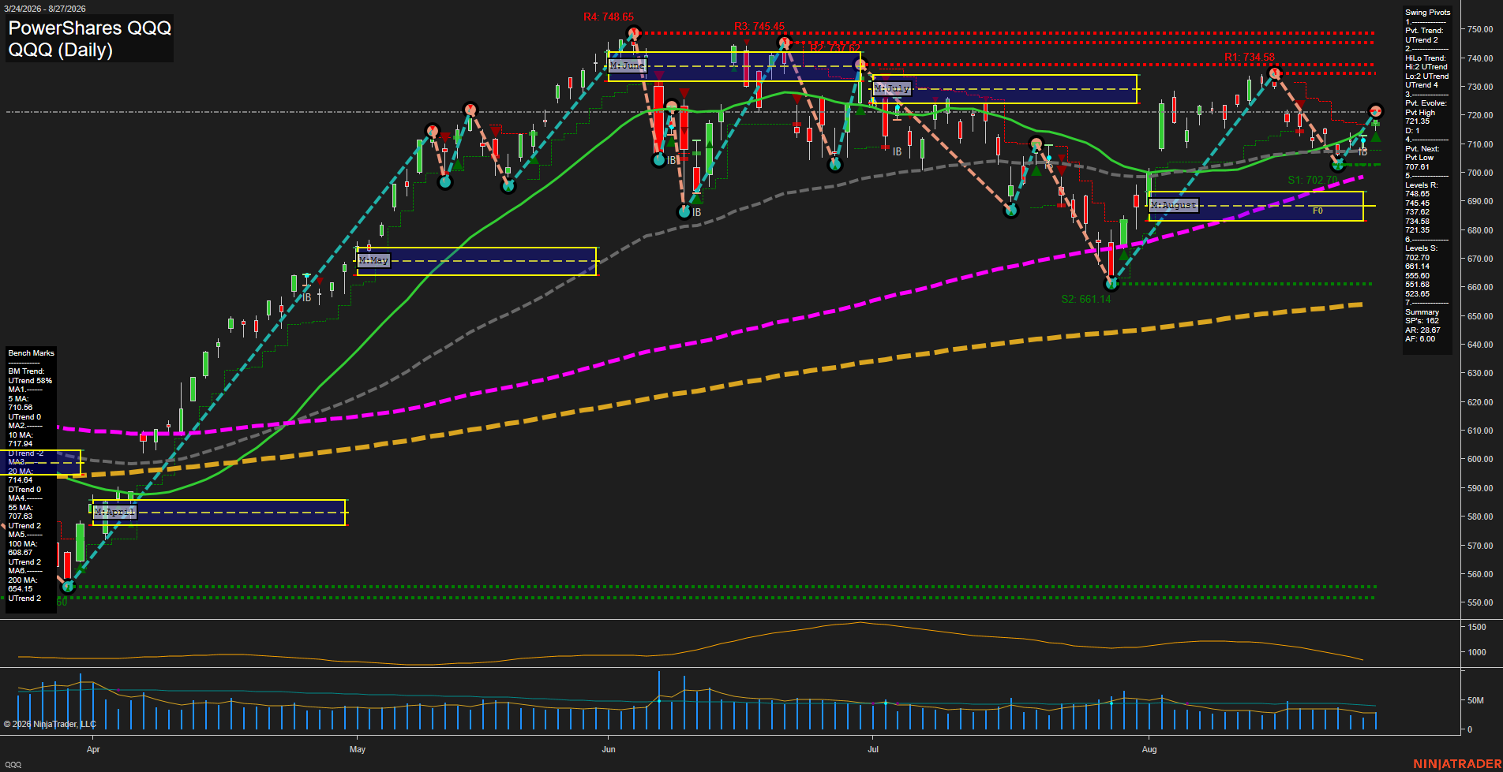Click the 550.00 price axis label
This screenshot has width=1503, height=772.
[x=1480, y=602]
